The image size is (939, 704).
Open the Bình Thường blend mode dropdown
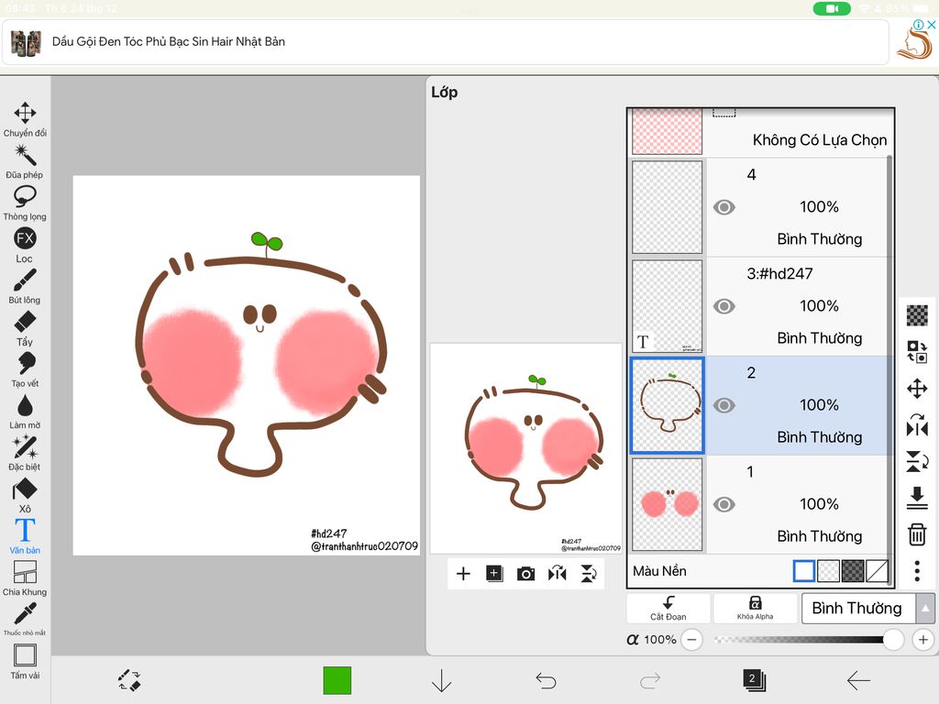(858, 609)
